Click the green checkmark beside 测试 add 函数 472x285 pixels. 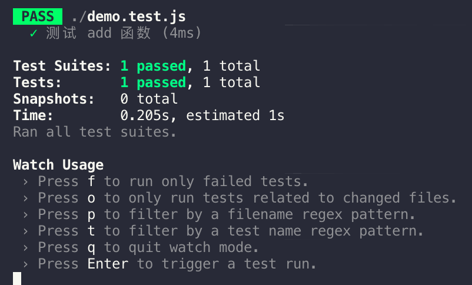pos(34,33)
